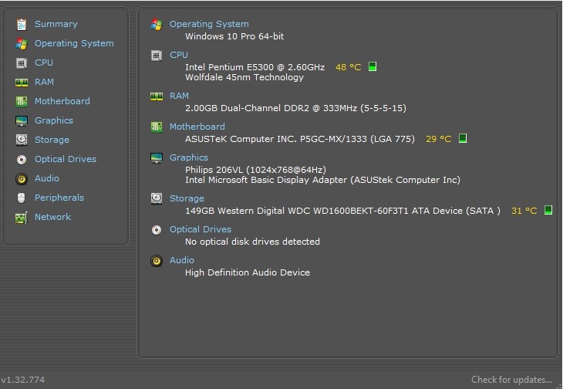Select Peripherals section in sidebar
The height and width of the screenshot is (389, 563).
59,198
